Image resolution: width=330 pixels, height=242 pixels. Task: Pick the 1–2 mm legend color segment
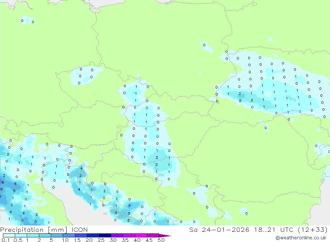(x=33, y=235)
